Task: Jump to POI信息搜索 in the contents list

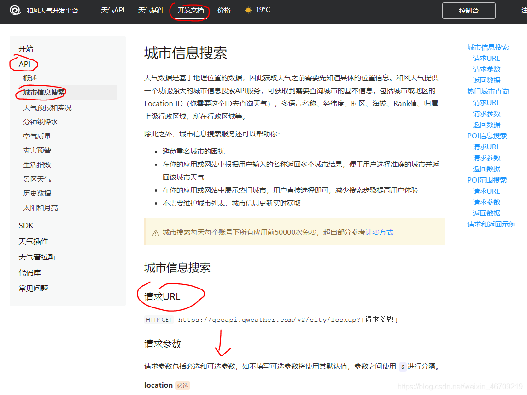Action: point(487,136)
